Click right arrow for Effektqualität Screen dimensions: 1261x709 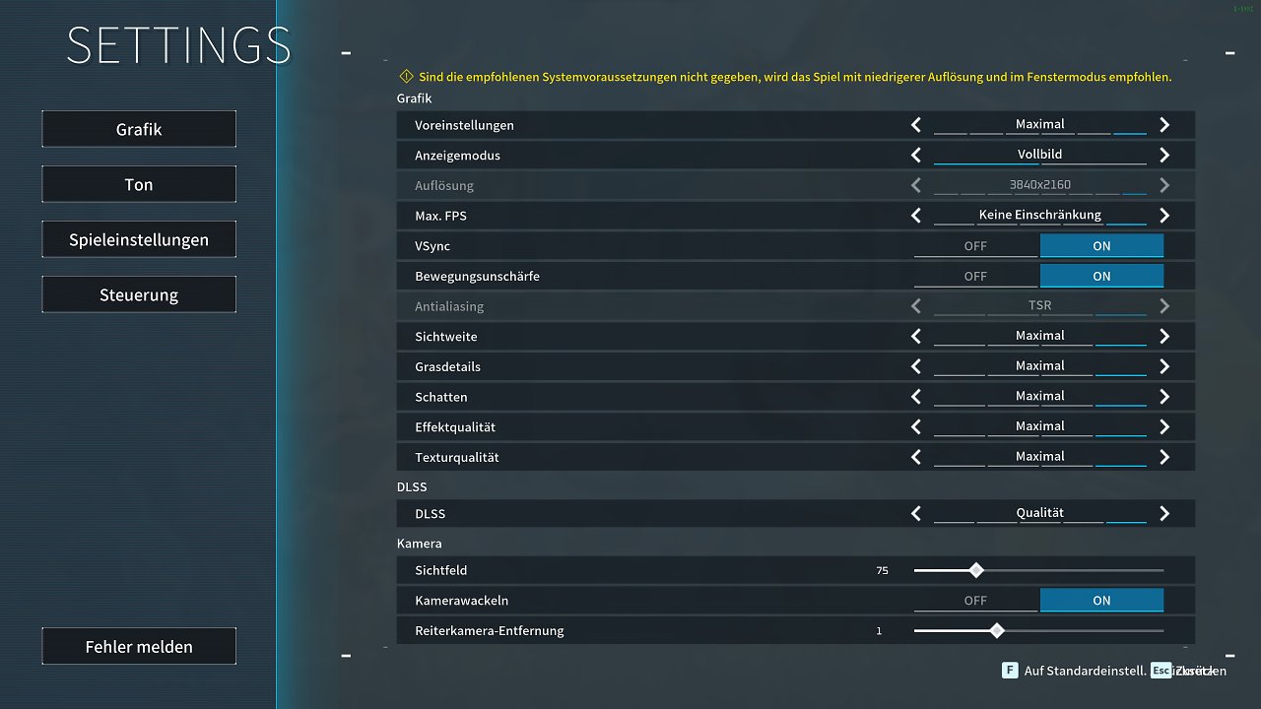pos(1164,427)
